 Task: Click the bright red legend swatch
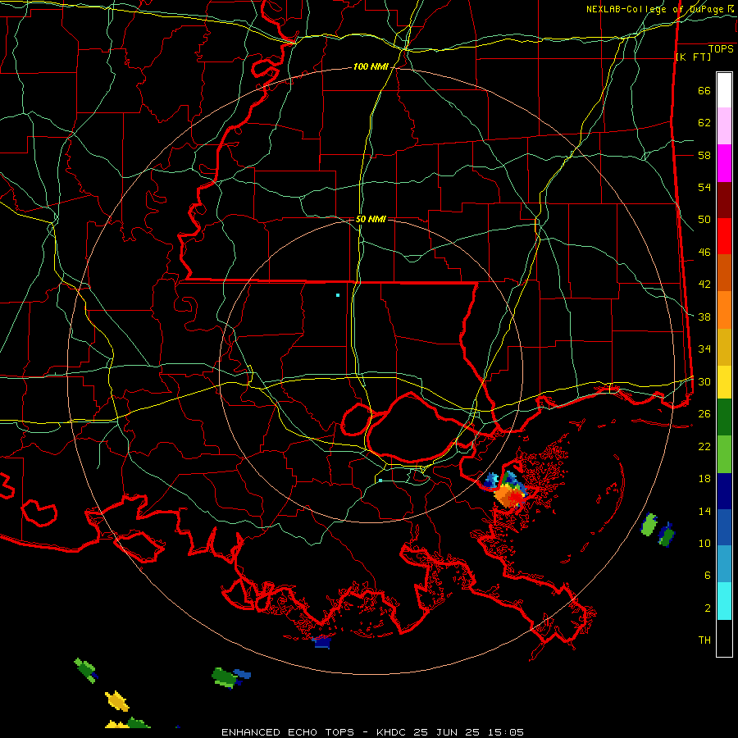tap(724, 236)
